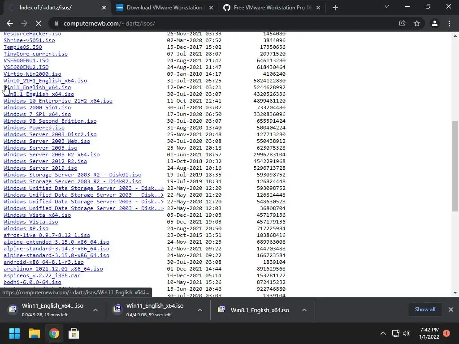Screen dimensions: 459x344
Task: Download Virtio-Win2000.iso
Action: (32, 74)
